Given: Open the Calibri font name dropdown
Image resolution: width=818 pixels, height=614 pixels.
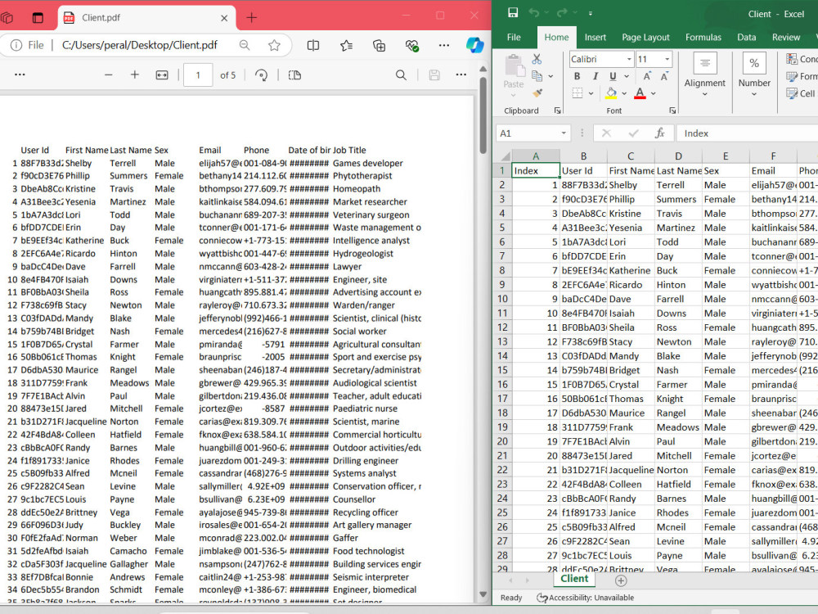Looking at the screenshot, I should (629, 59).
